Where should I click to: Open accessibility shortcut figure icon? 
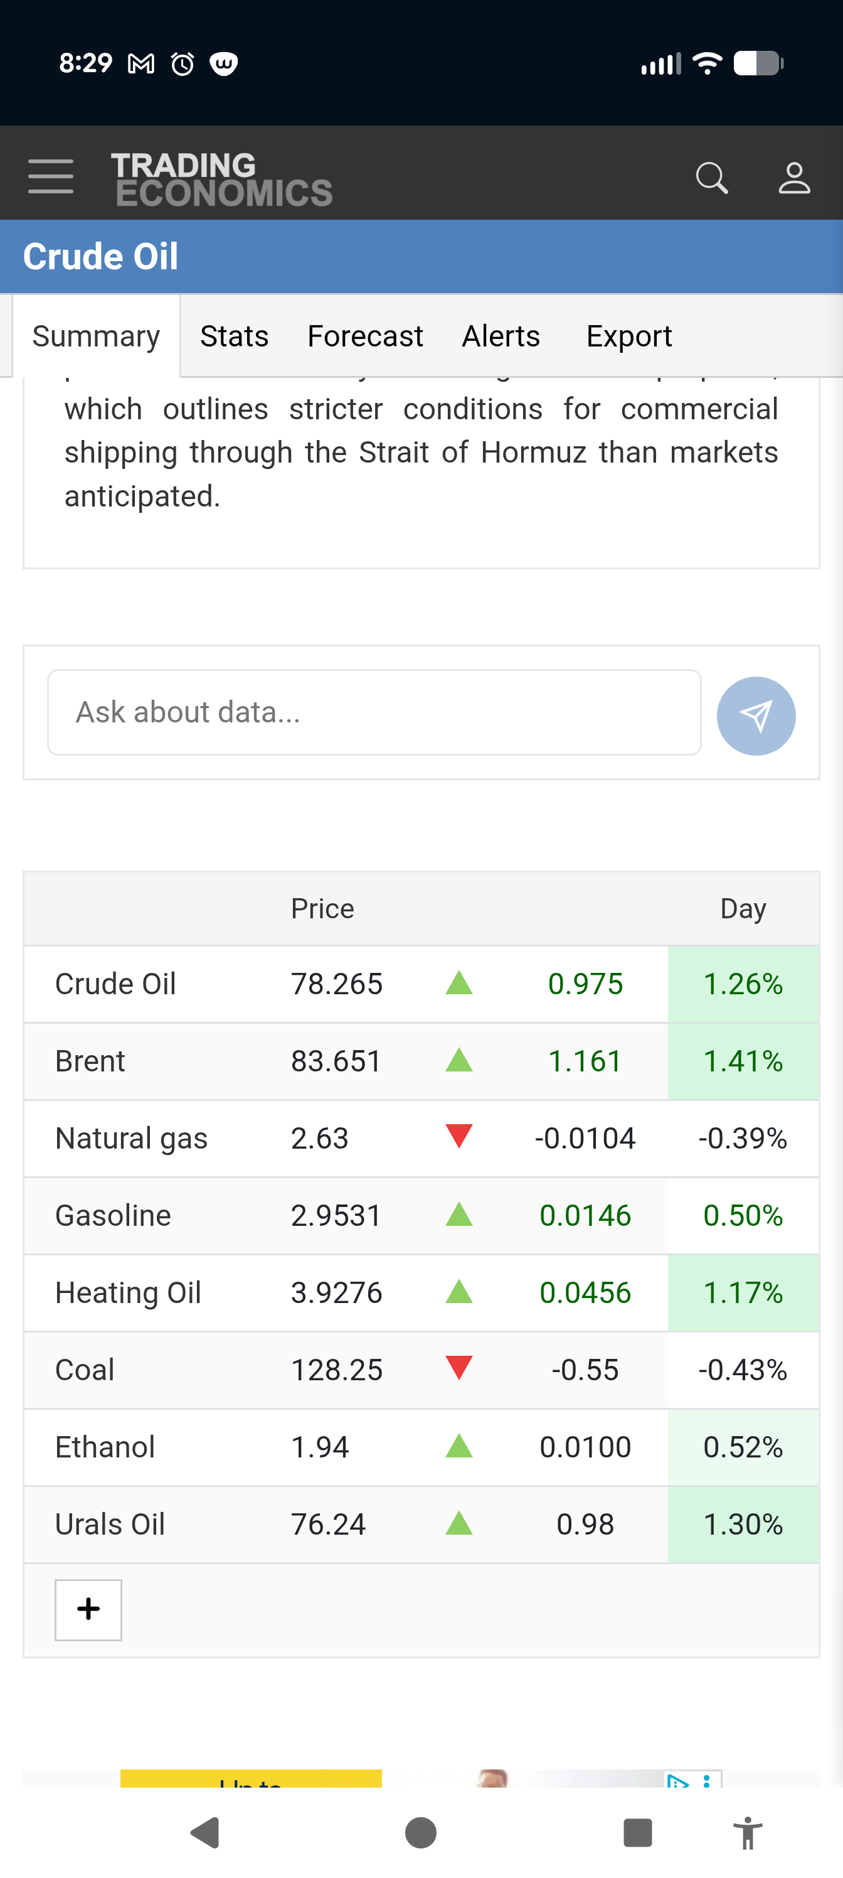coord(747,1832)
